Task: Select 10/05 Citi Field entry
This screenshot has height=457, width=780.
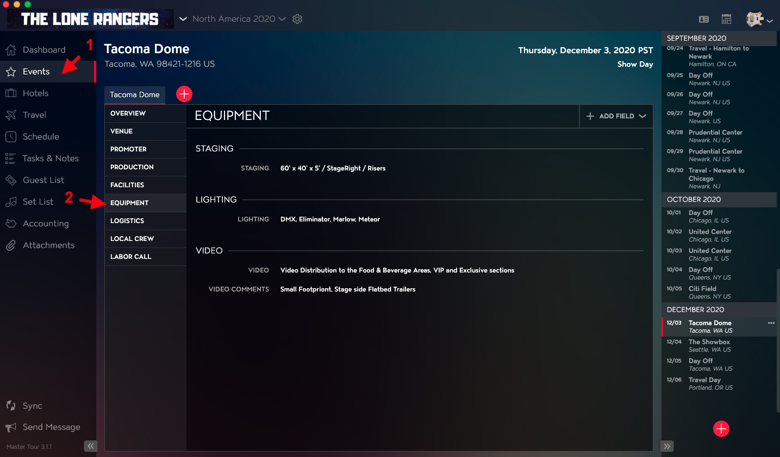Action: [x=719, y=293]
